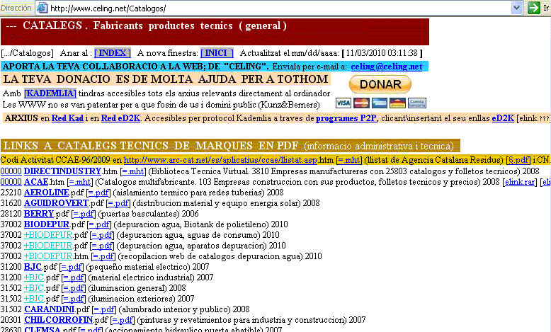Open the elink.rar link in ACAE row
Screen dimensions: 551x332
[520, 182]
